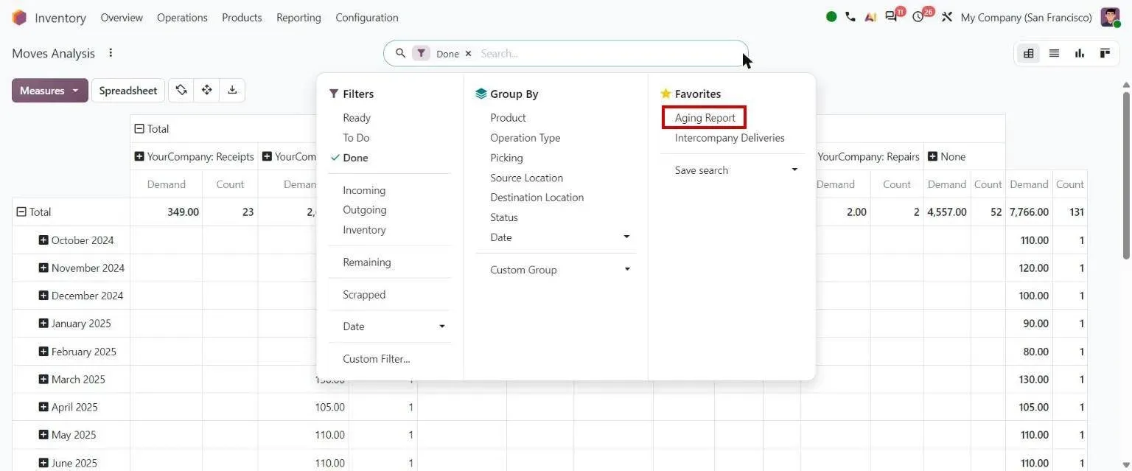
Task: Launch the AI assistant icon
Action: point(870,17)
